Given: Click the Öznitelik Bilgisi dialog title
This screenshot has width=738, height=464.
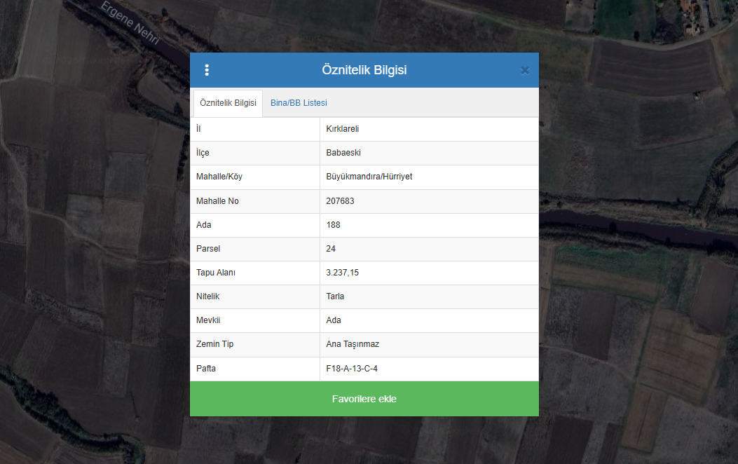Looking at the screenshot, I should click(364, 70).
